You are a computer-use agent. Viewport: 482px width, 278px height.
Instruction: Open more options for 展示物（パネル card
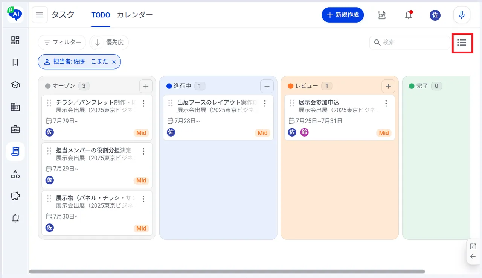(143, 199)
